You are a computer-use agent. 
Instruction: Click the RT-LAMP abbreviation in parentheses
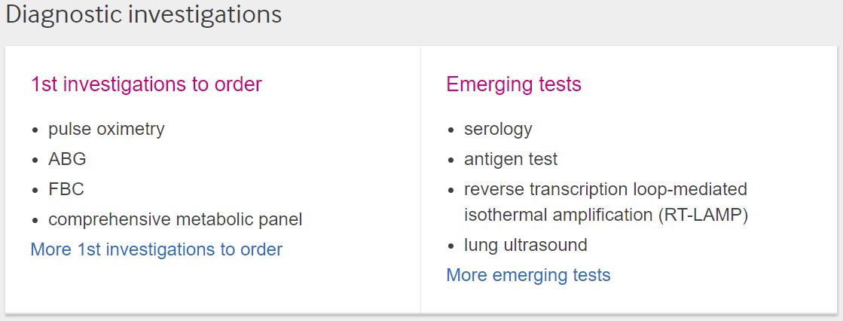(703, 215)
